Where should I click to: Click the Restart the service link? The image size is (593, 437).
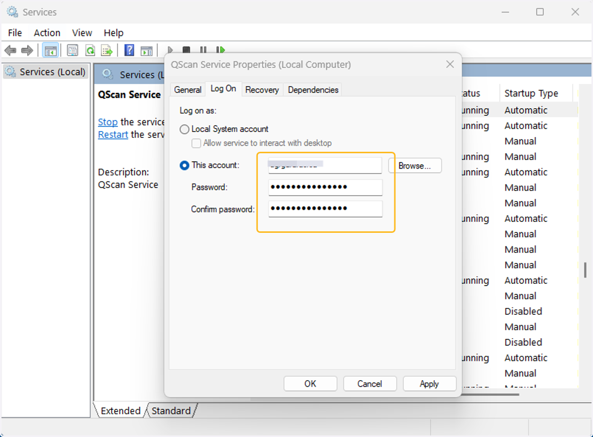click(113, 134)
